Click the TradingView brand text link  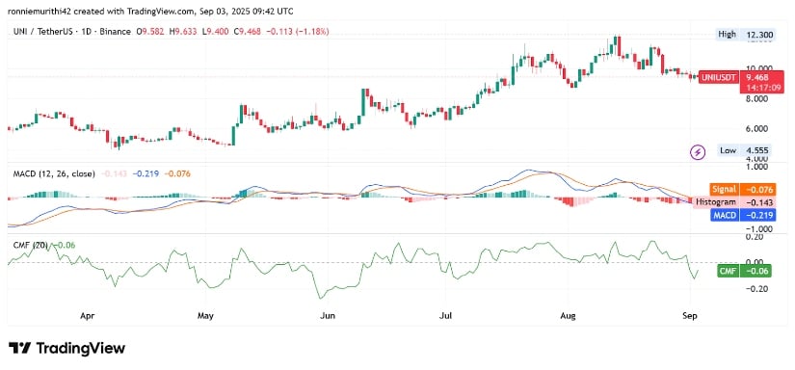(80, 348)
